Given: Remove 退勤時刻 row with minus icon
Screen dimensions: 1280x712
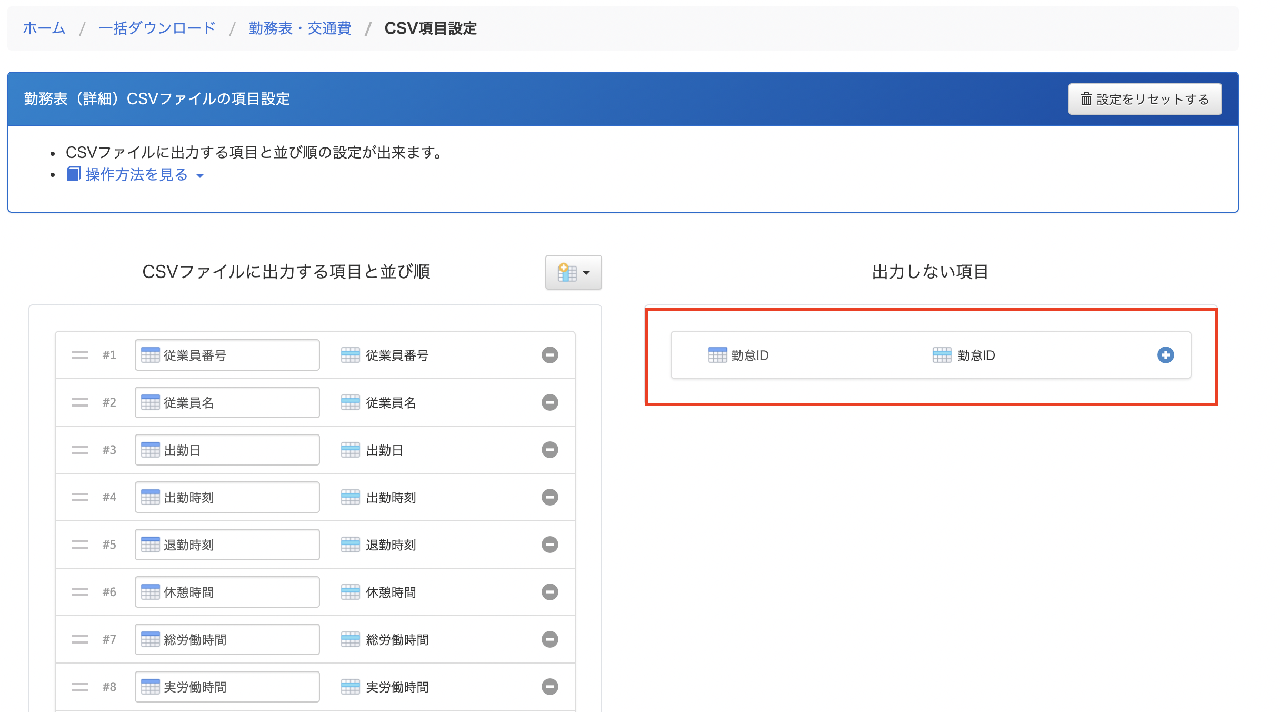Looking at the screenshot, I should point(549,545).
